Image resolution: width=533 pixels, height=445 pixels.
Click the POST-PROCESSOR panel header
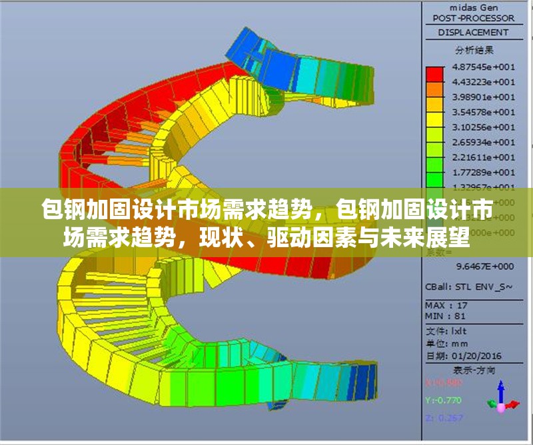click(x=473, y=17)
